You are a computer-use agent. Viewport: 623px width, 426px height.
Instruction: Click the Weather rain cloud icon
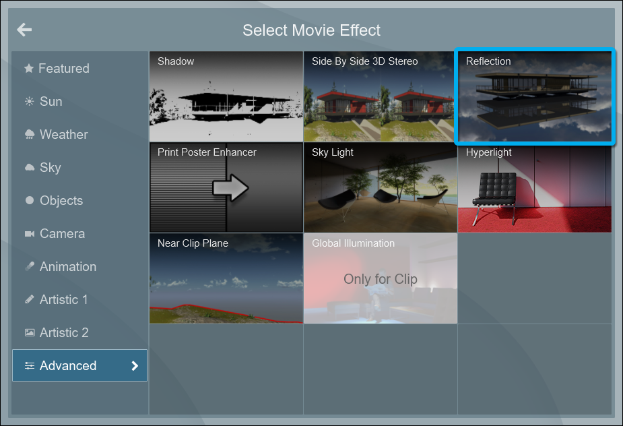click(30, 135)
